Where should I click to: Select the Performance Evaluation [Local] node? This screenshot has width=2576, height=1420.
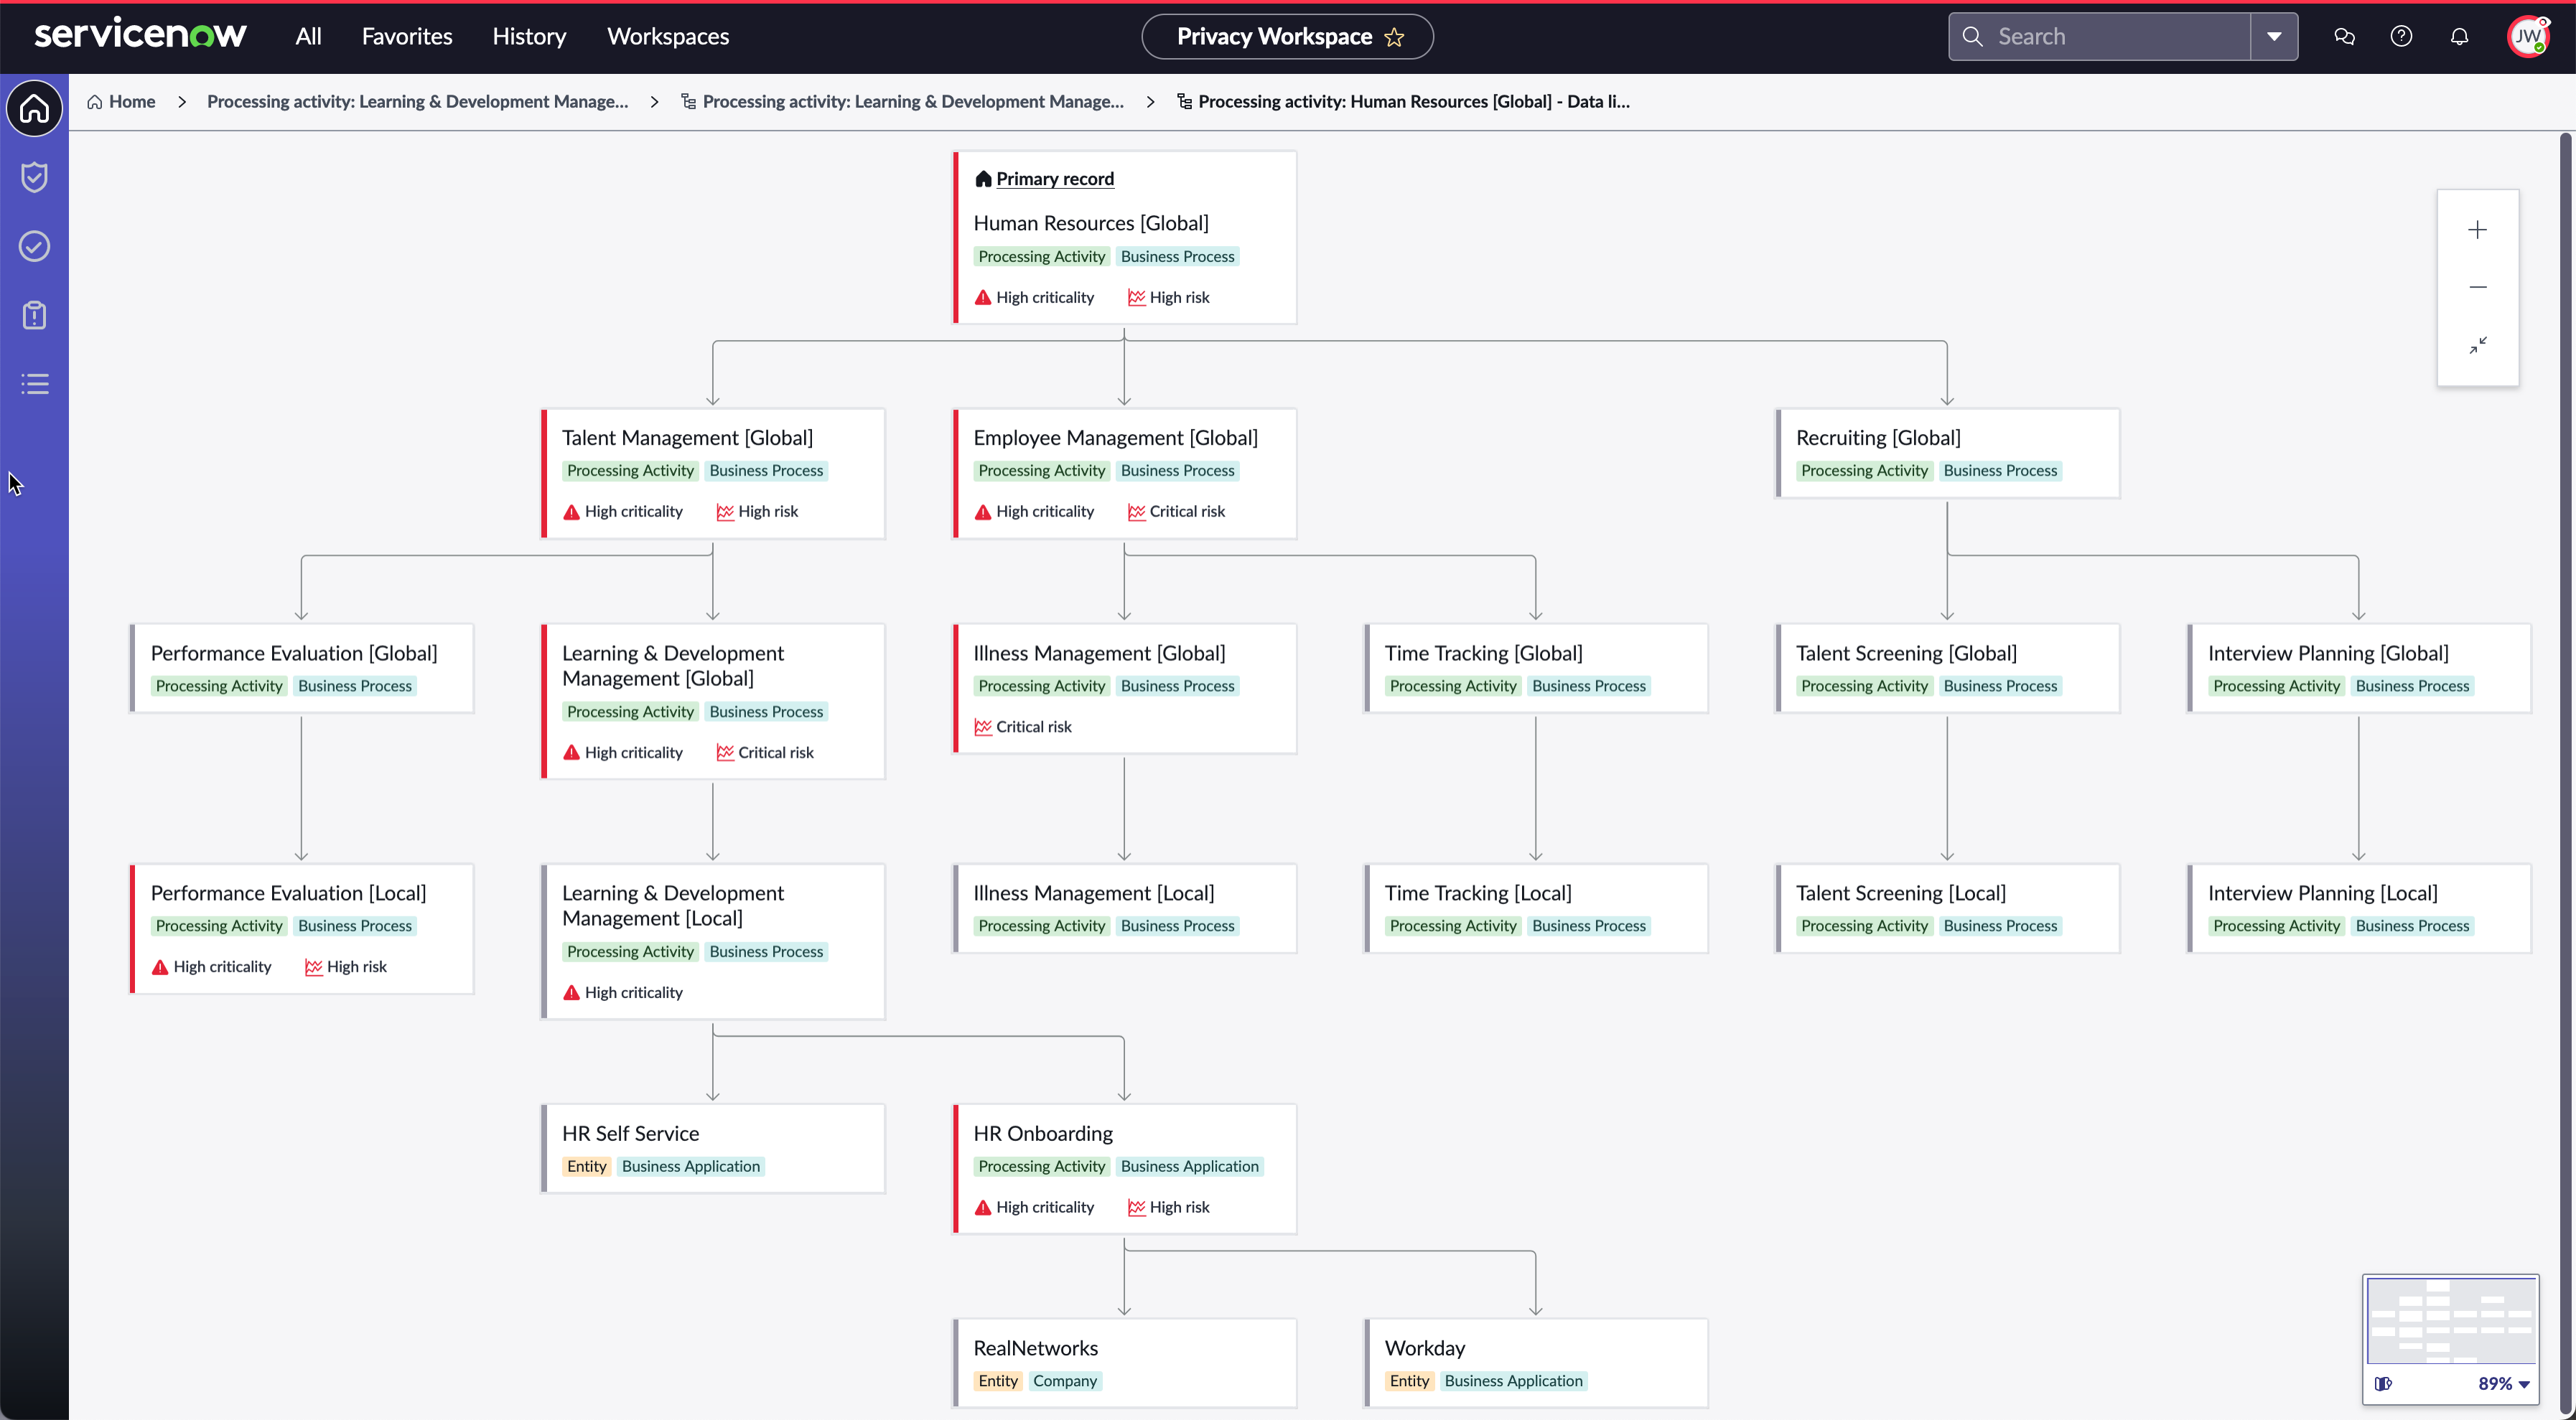coord(301,929)
